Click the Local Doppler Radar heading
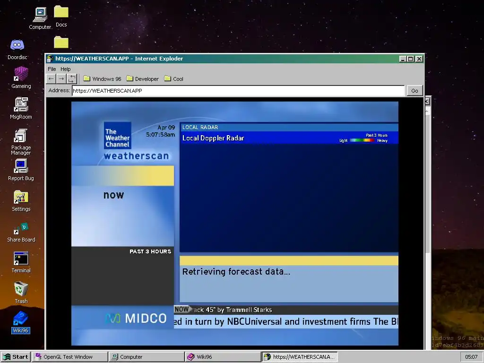 tap(213, 138)
